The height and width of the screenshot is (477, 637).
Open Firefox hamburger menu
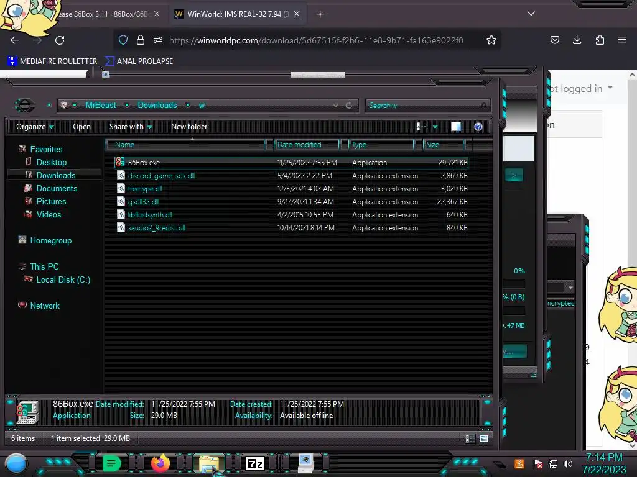point(621,40)
